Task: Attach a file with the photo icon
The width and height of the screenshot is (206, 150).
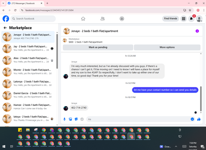Action: (x=70, y=119)
